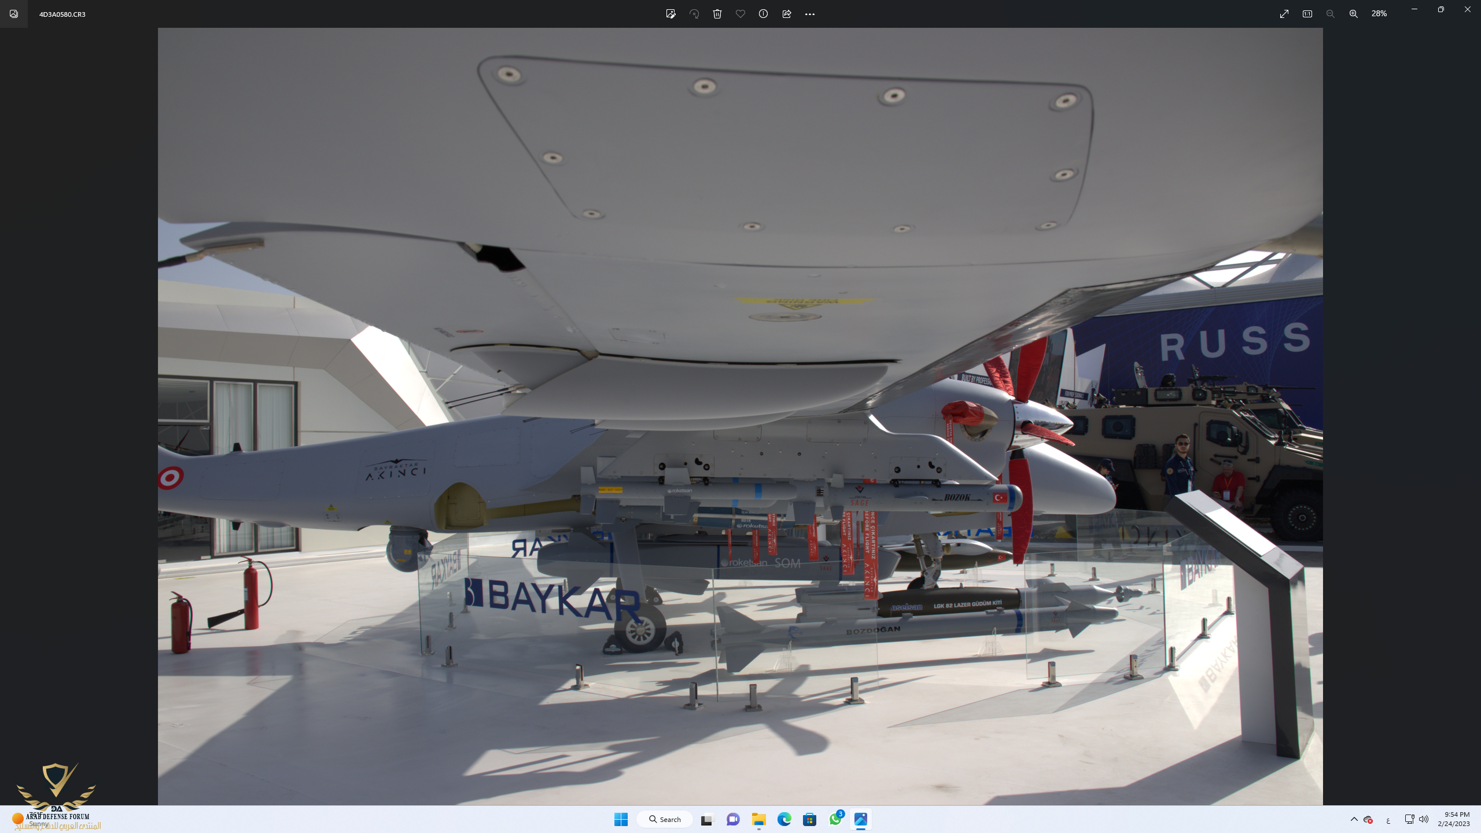This screenshot has height=833, width=1481.
Task: Restore down the Photos window
Action: (1441, 9)
